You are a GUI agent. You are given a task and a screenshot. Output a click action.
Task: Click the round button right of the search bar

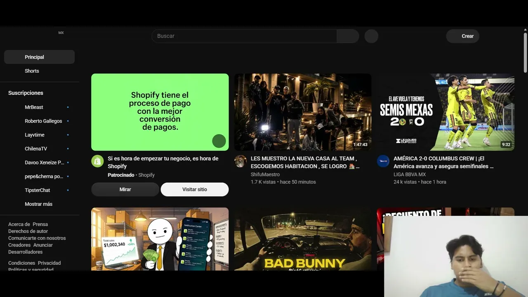pos(371,36)
